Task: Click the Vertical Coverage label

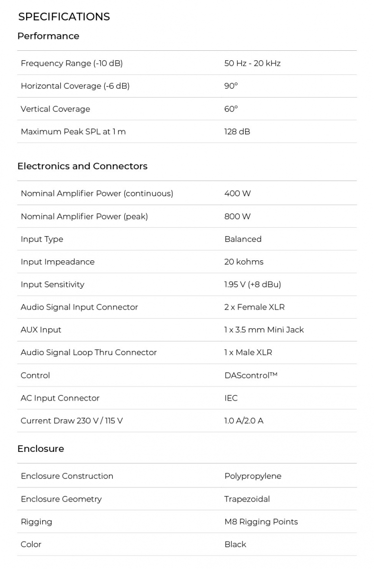Action: (x=55, y=109)
